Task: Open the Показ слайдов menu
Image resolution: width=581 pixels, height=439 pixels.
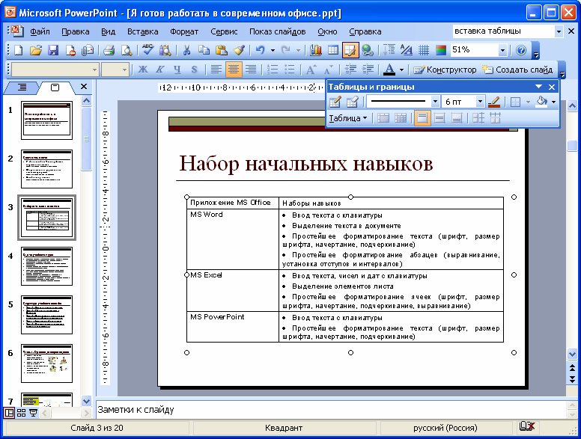Action: 277,32
